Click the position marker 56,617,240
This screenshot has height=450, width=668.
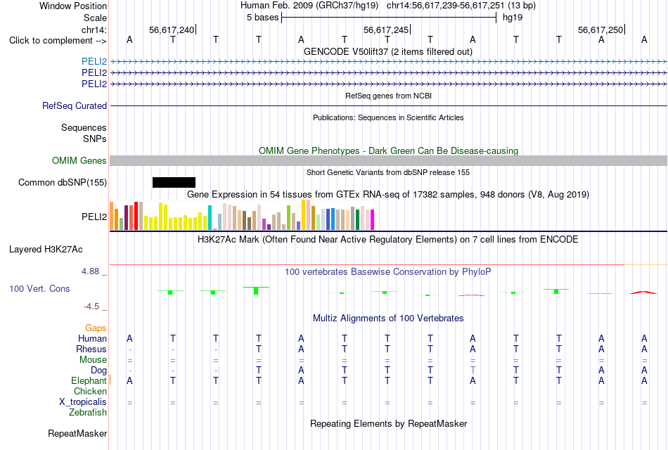point(172,30)
